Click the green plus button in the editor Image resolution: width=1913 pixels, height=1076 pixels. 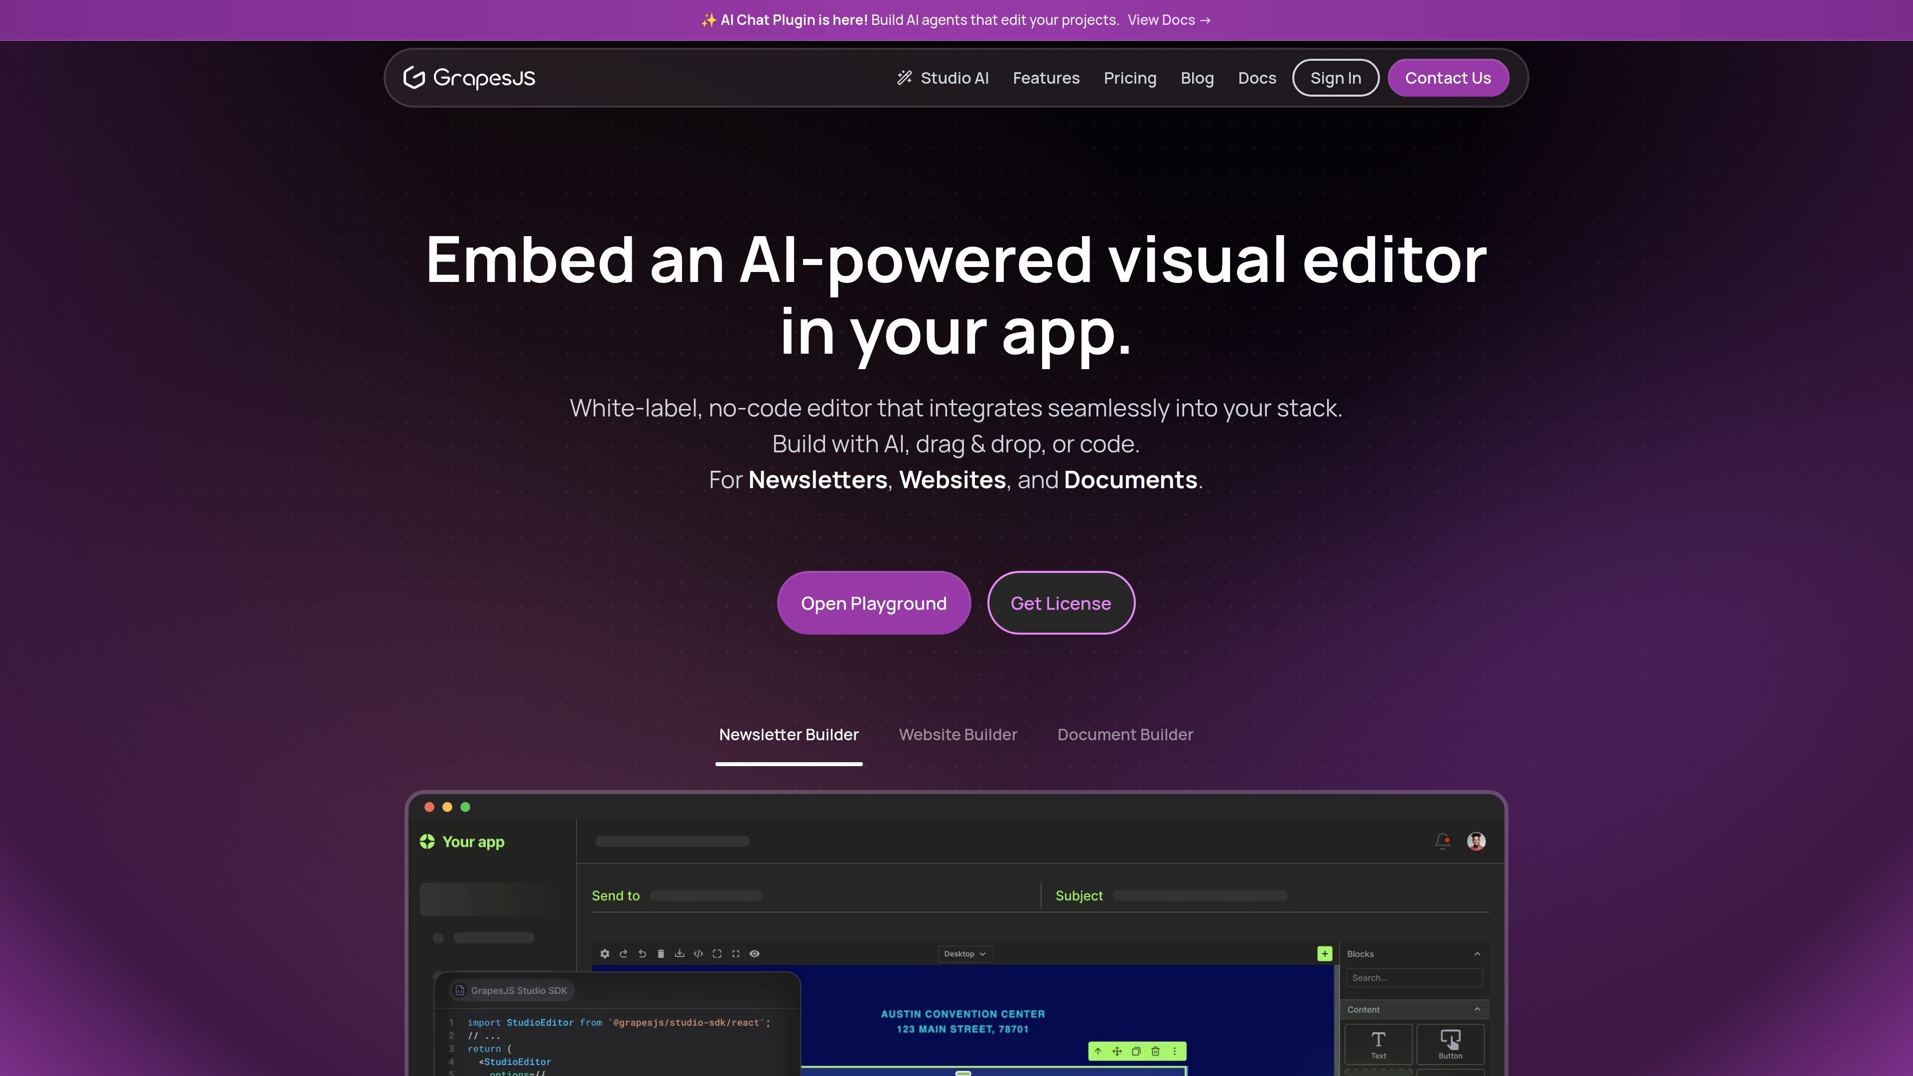click(x=1324, y=953)
